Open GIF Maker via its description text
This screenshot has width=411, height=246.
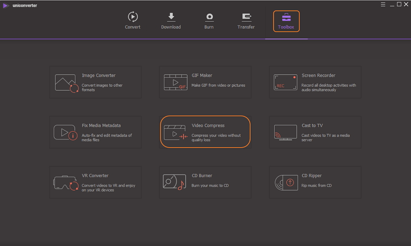(x=218, y=85)
